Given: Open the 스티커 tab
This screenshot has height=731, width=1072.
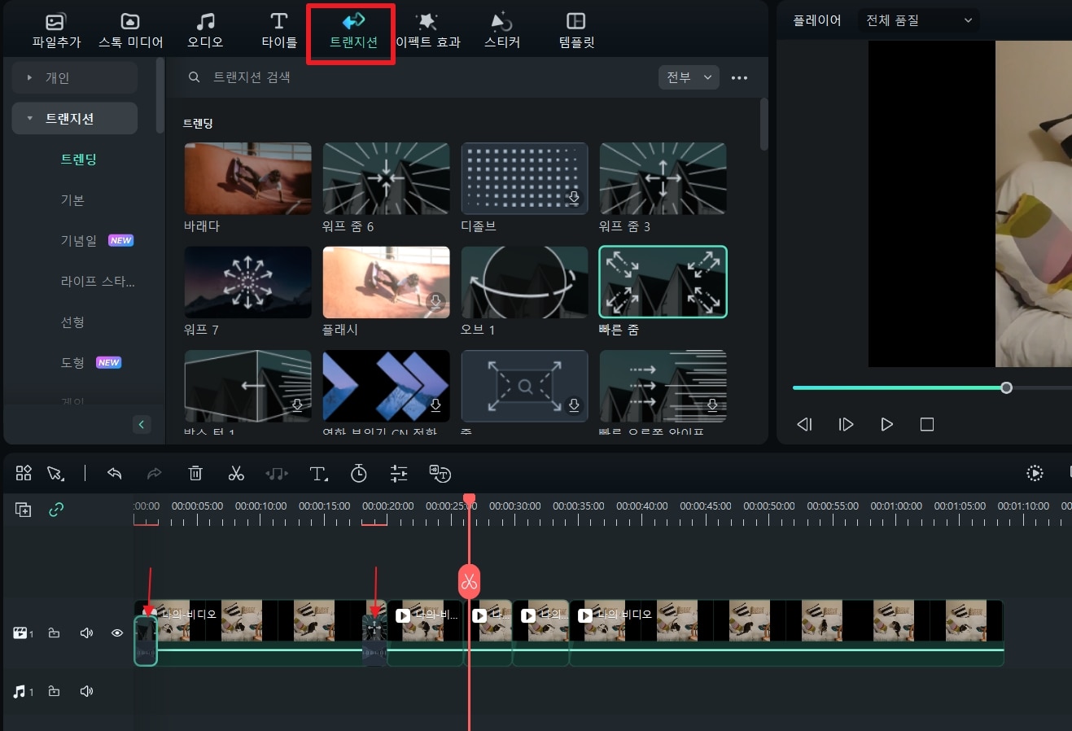Looking at the screenshot, I should pyautogui.click(x=502, y=31).
